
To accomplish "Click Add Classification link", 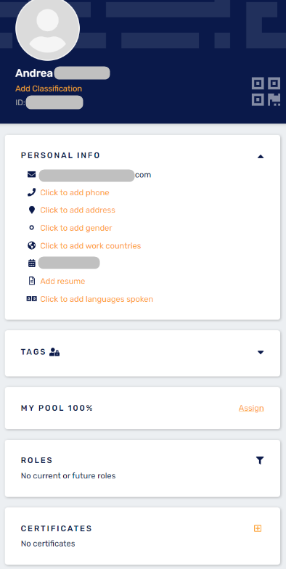I will 49,89.
